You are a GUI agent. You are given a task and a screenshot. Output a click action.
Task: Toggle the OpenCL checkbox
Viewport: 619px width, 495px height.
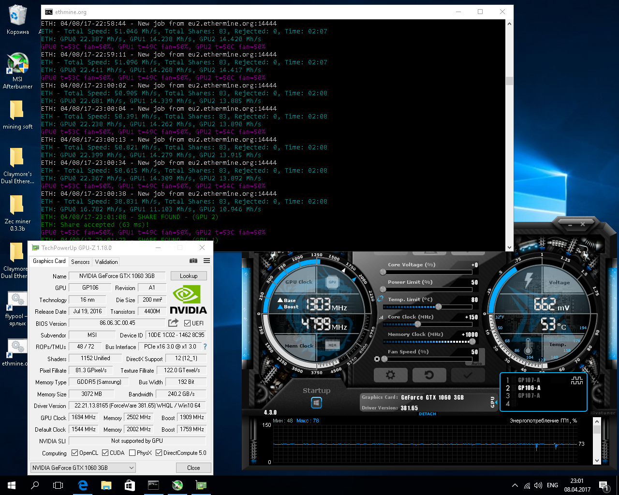pos(74,453)
